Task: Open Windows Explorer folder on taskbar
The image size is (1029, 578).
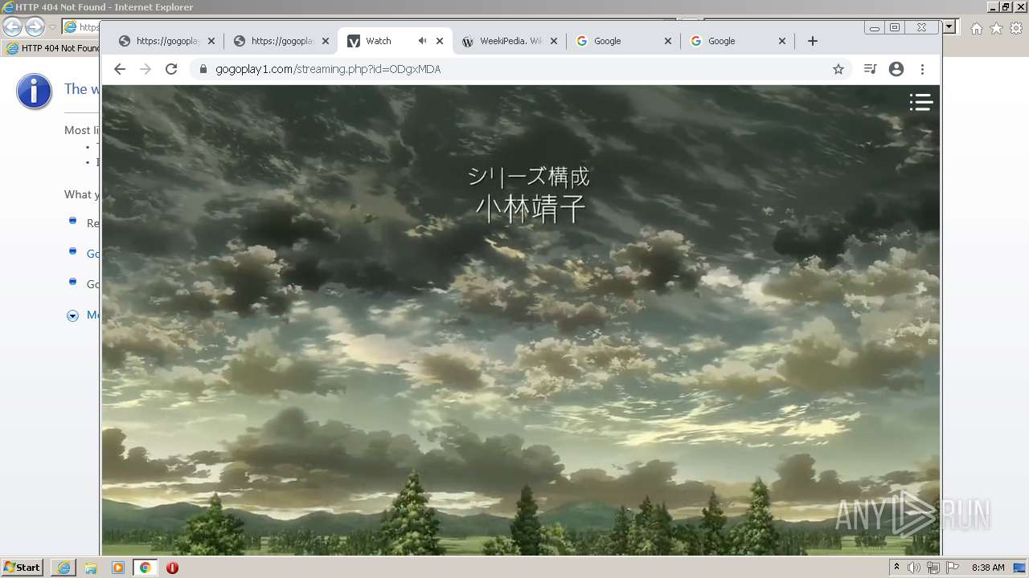Action: click(x=91, y=568)
